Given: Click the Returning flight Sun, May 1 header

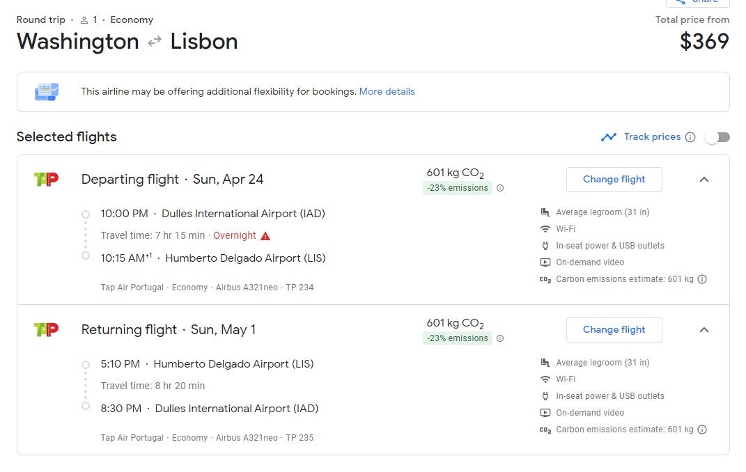Looking at the screenshot, I should (x=168, y=329).
